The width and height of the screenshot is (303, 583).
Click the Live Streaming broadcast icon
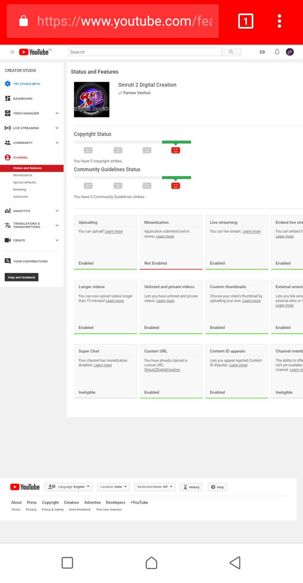7,128
